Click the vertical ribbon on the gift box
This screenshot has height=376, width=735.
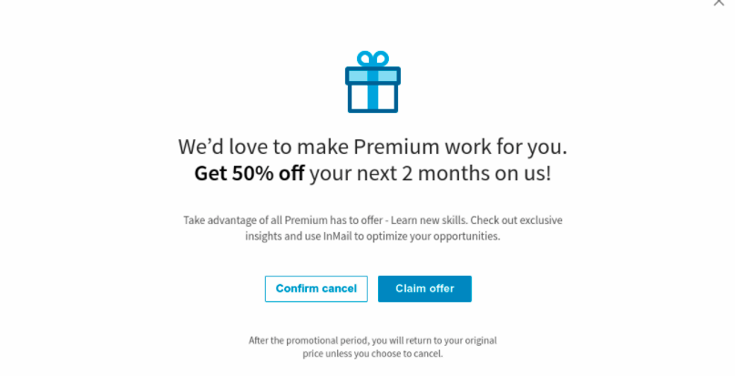pyautogui.click(x=373, y=90)
